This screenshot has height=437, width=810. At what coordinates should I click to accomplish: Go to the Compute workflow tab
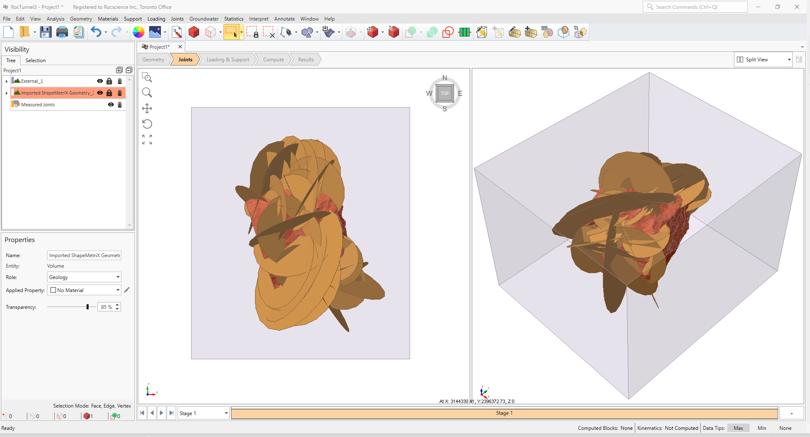pos(274,60)
